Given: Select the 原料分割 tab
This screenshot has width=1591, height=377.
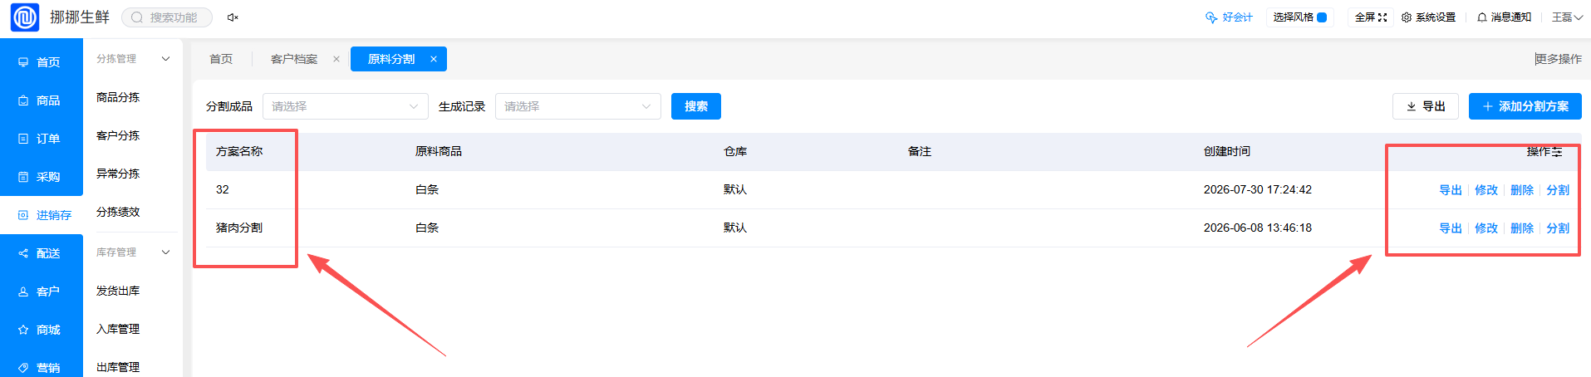Looking at the screenshot, I should pos(391,59).
